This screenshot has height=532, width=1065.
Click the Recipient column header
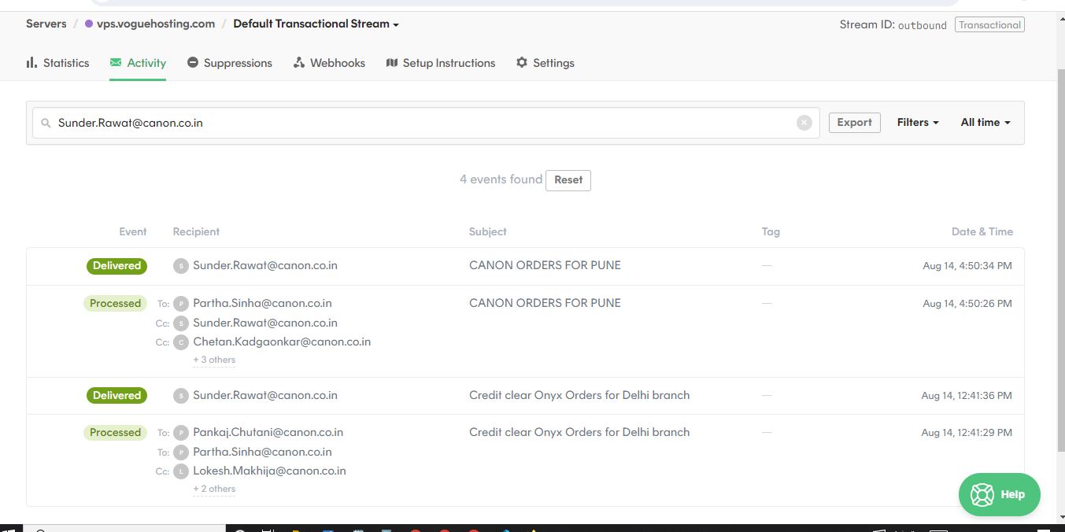[196, 232]
